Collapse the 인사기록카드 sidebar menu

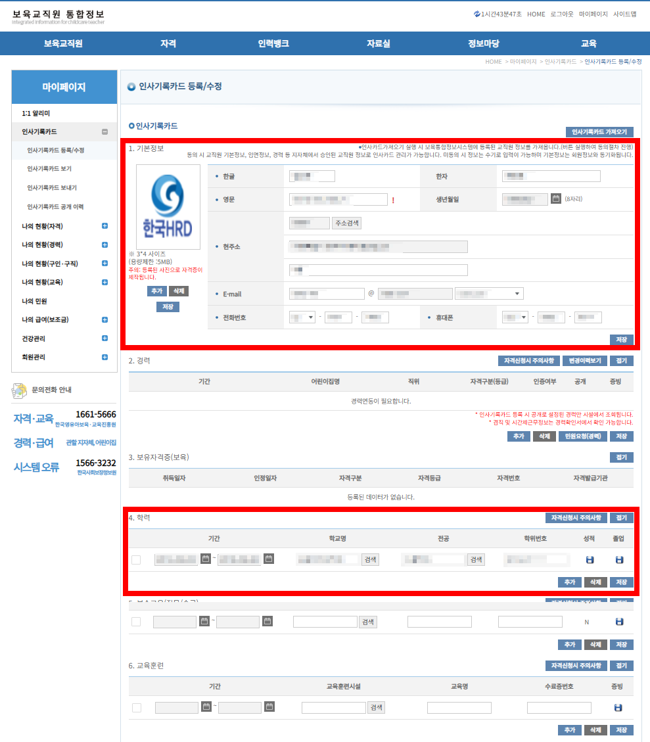click(x=104, y=131)
